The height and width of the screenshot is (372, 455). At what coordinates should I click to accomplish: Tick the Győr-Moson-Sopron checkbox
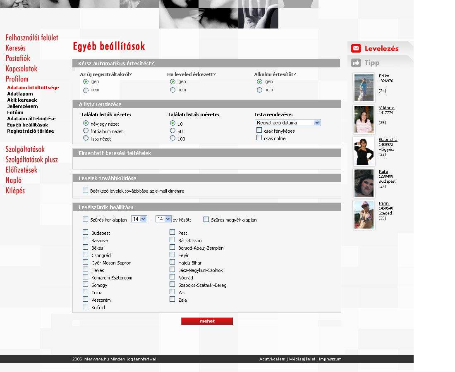pos(85,262)
